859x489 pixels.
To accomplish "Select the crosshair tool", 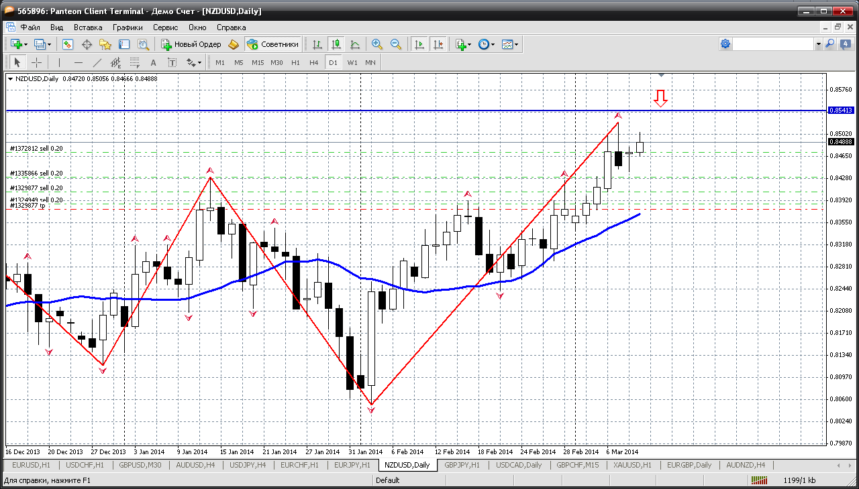I will pos(36,62).
